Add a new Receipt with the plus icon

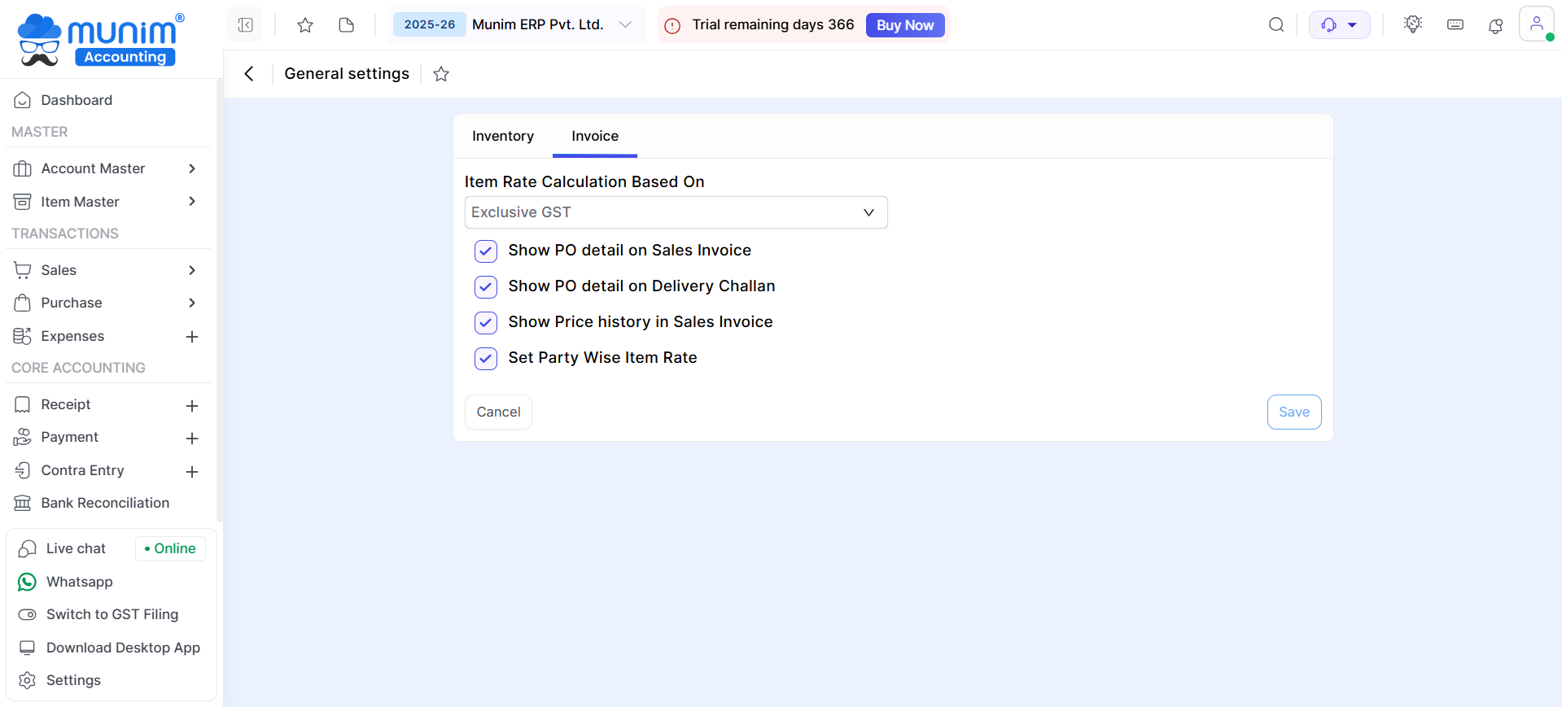tap(192, 405)
